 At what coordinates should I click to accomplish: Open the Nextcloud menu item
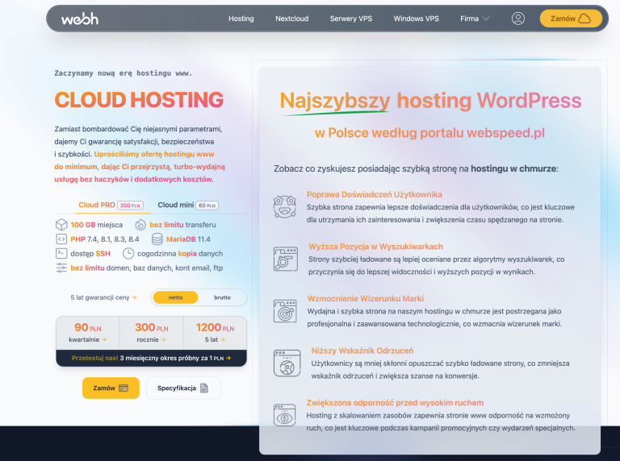point(291,19)
